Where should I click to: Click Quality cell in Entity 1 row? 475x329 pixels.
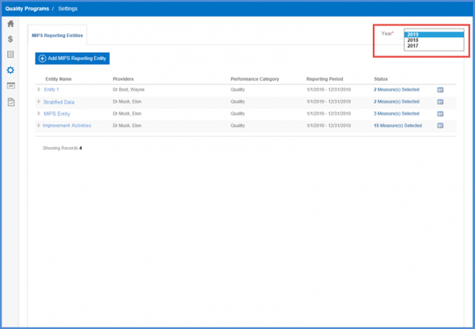pos(237,89)
